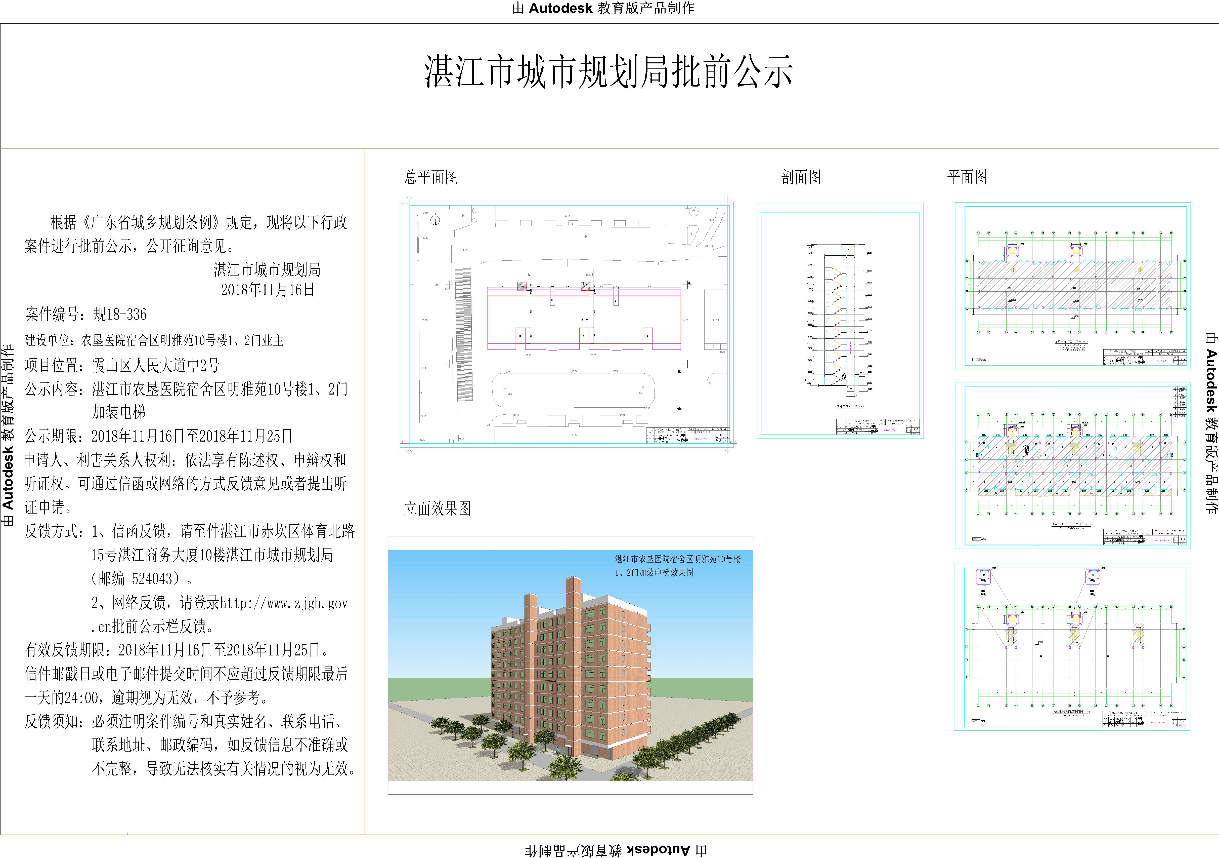Click the top Autodesk 教育版产品制作 watermark
Viewport: 1219px width, 858px height.
click(x=604, y=8)
